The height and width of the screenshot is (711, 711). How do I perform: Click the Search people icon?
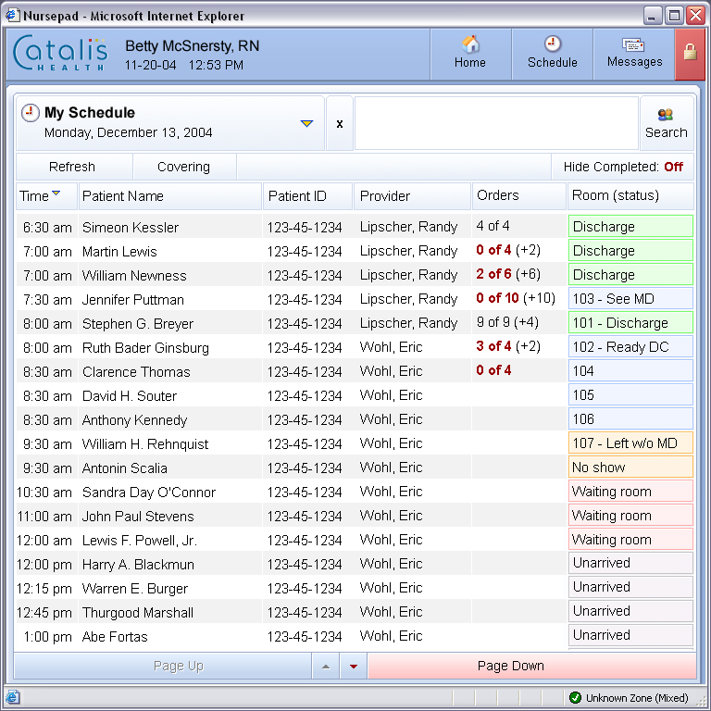pos(666,114)
